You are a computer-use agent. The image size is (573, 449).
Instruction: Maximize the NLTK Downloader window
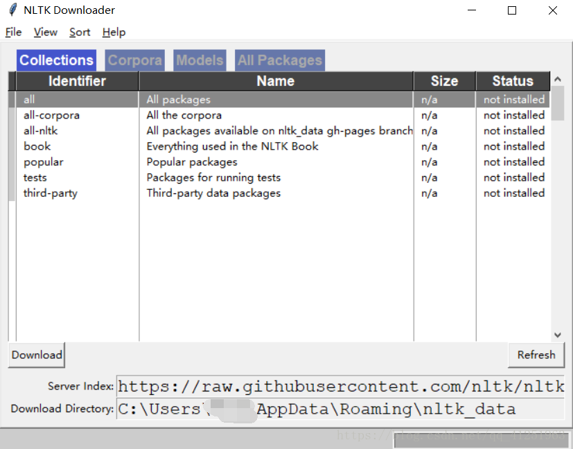[512, 10]
